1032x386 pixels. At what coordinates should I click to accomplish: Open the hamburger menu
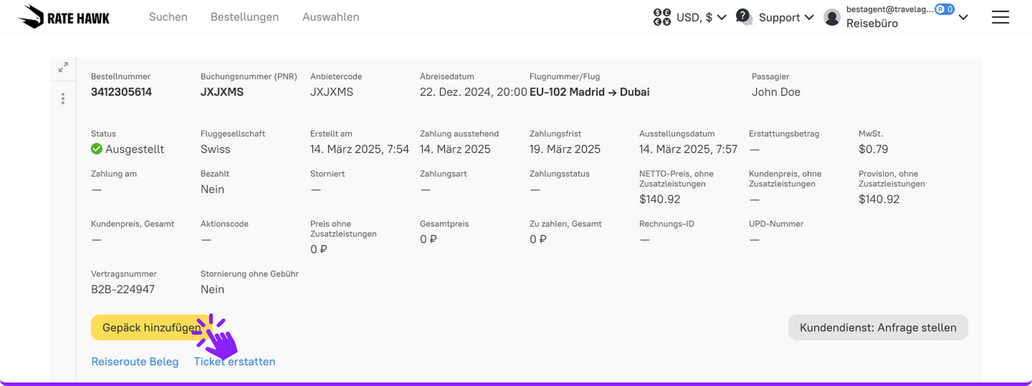pyautogui.click(x=1000, y=17)
